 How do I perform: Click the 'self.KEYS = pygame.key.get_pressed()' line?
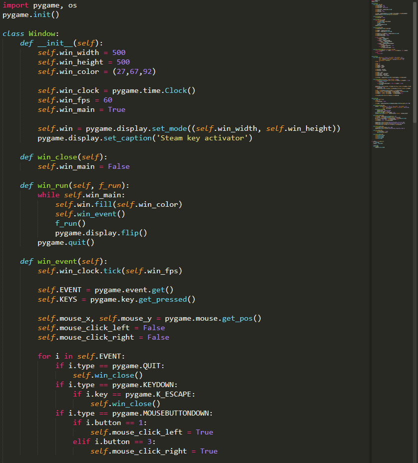(116, 299)
